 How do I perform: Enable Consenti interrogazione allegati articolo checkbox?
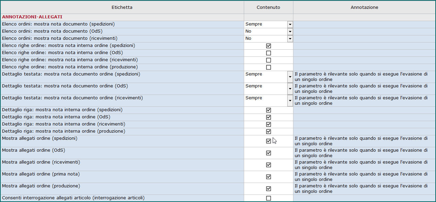(269, 198)
